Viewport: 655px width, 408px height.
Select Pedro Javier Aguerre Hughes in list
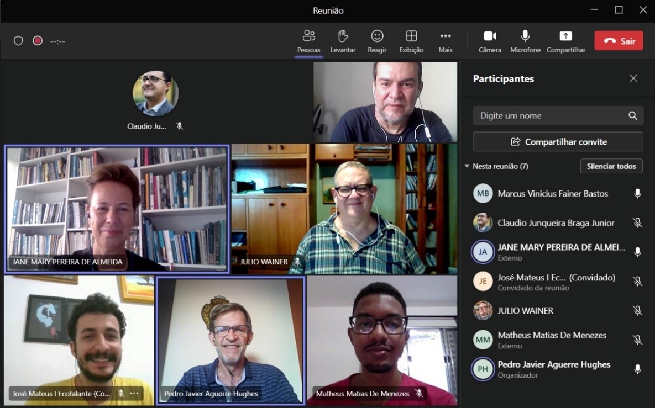pyautogui.click(x=558, y=369)
